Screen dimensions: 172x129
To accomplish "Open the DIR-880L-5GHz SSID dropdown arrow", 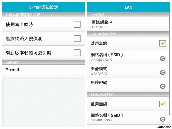I will [163, 119].
